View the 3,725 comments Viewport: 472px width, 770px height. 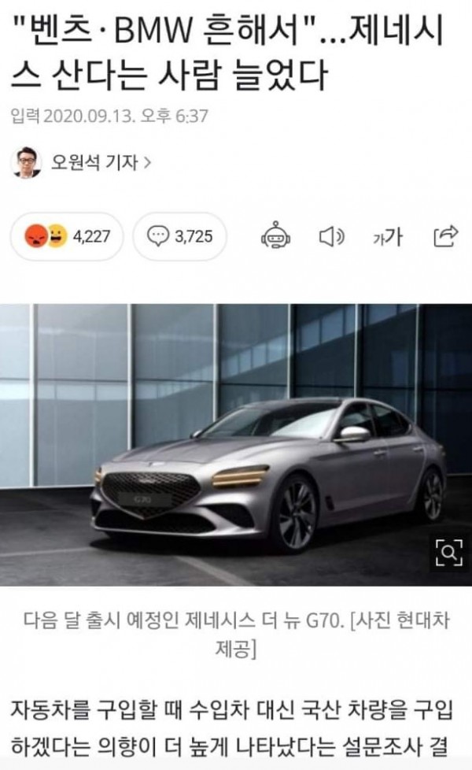pos(180,237)
